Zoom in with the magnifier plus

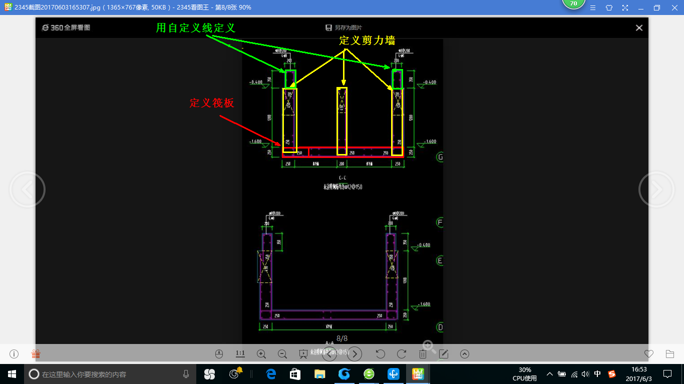point(261,354)
